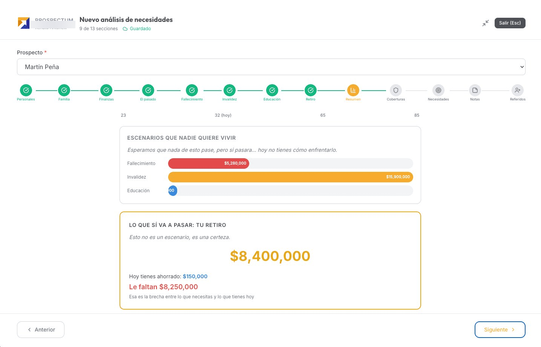541x347 pixels.
Task: Open the Finanzas step circle
Action: click(x=106, y=90)
